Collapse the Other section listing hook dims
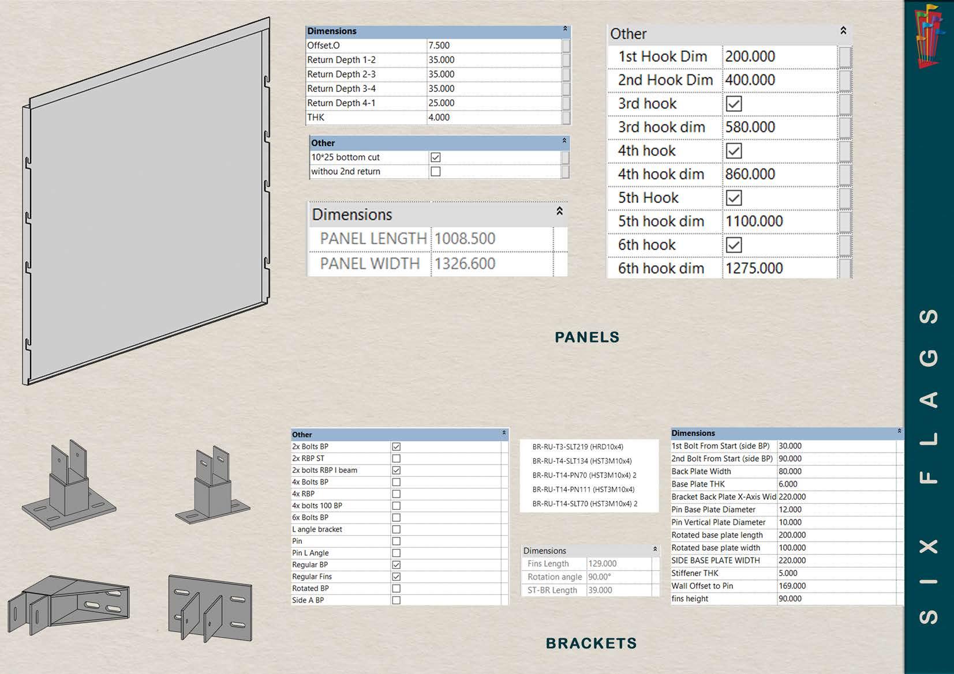 (843, 31)
